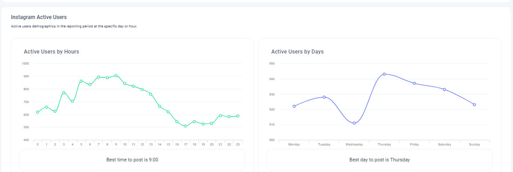Screen dimensions: 513x172
Task: Click the Best day to post box
Action: (x=380, y=160)
